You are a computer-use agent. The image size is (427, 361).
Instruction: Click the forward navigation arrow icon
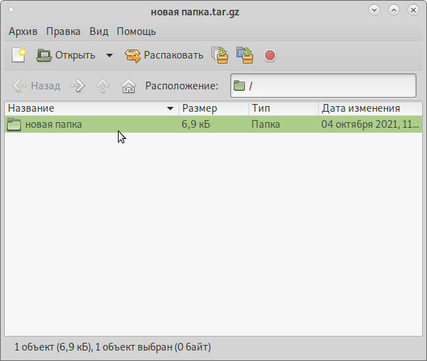(78, 86)
